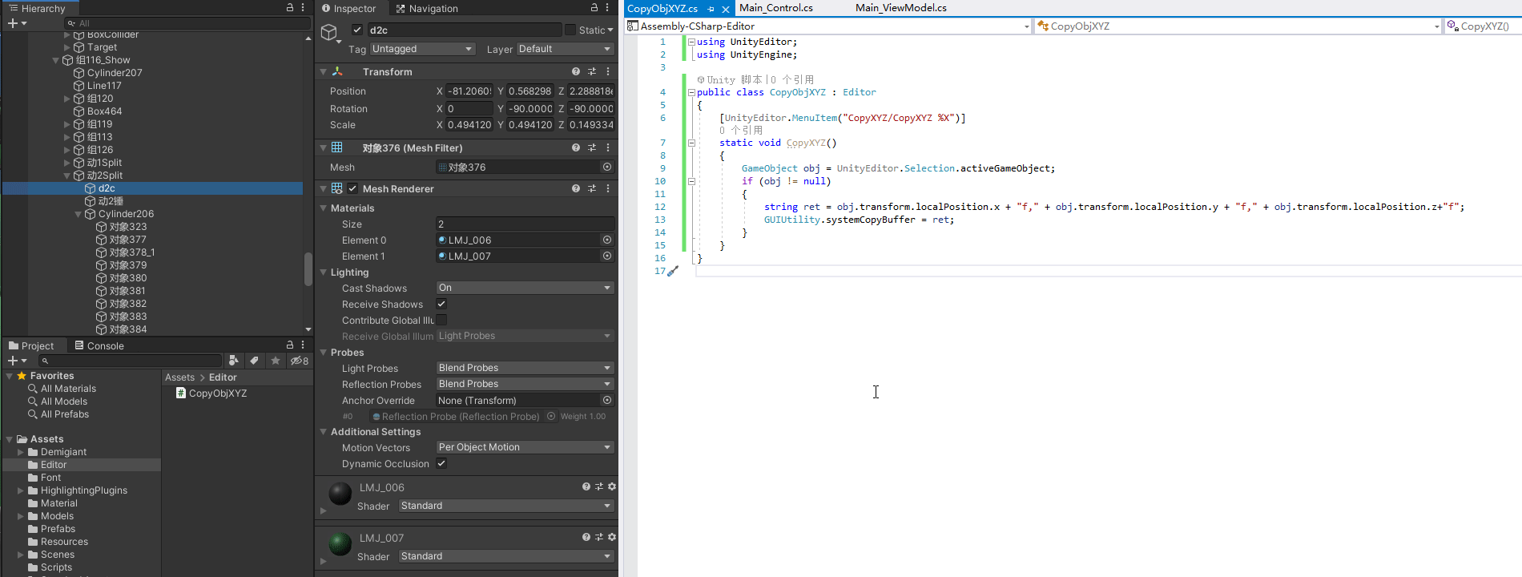The width and height of the screenshot is (1522, 577).
Task: Toggle favorites star in Project toolbar
Action: 276,361
